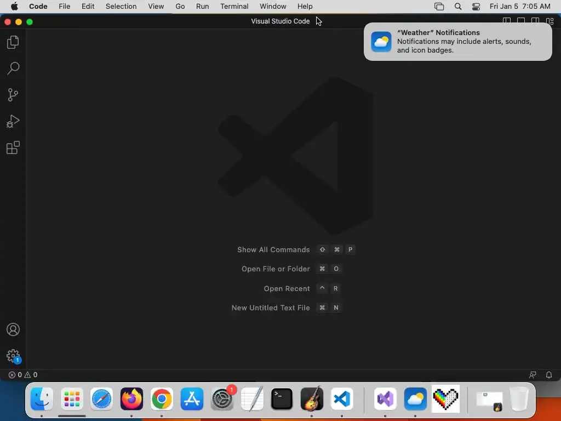Image resolution: width=561 pixels, height=421 pixels.
Task: Open Launchpad from the Dock
Action: [x=72, y=399]
